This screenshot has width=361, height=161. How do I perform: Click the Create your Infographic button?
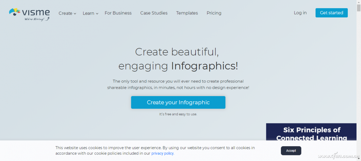[178, 102]
